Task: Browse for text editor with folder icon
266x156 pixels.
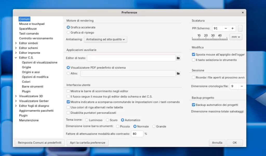Action: coord(178,58)
